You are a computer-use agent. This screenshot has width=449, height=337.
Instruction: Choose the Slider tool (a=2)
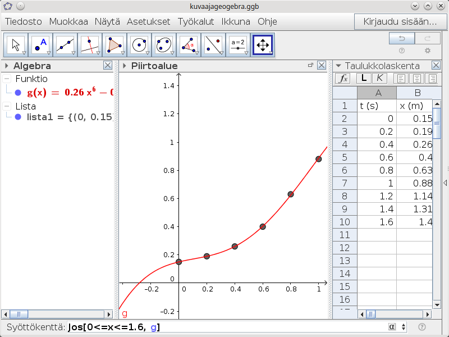pos(238,45)
